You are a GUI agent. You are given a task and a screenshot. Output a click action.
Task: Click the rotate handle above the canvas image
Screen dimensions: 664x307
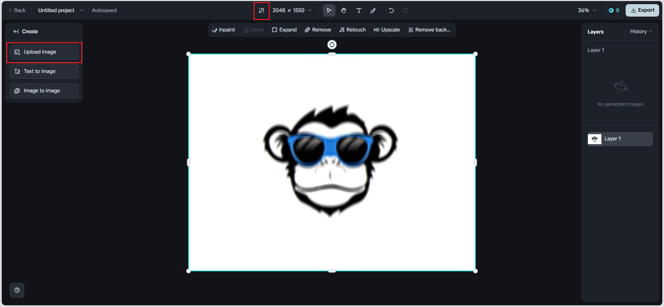tap(332, 45)
